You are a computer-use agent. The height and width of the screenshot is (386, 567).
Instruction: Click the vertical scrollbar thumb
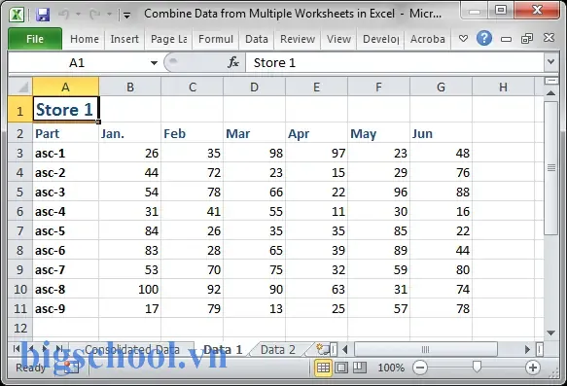551,167
